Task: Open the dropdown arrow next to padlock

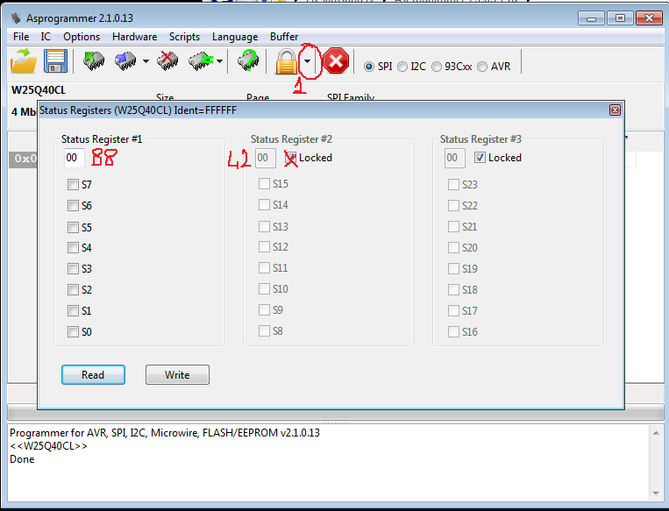Action: [x=307, y=61]
